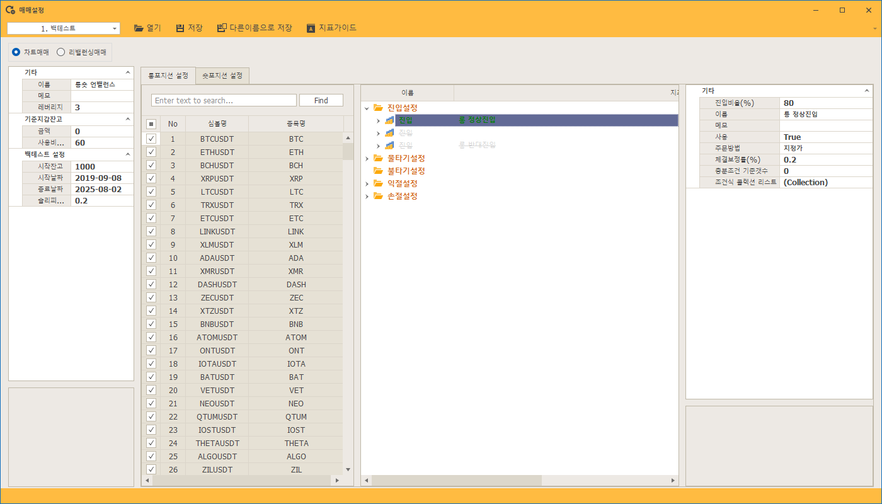Image resolution: width=882 pixels, height=504 pixels.
Task: Click the 체결보정률(%) value 0.2
Action: pos(826,159)
